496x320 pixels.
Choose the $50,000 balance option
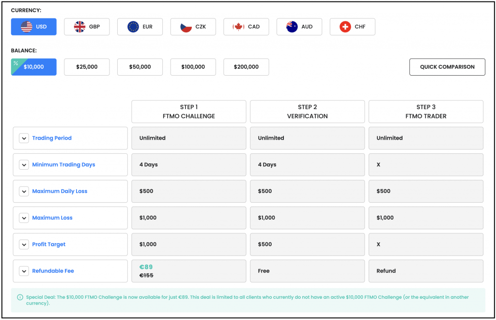[x=140, y=67]
